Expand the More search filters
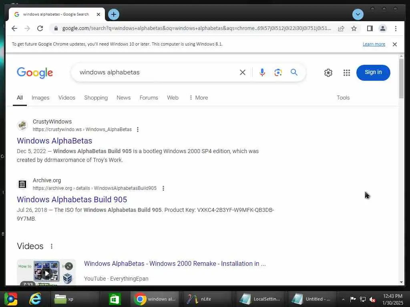This screenshot has height=307, width=410. point(199,98)
